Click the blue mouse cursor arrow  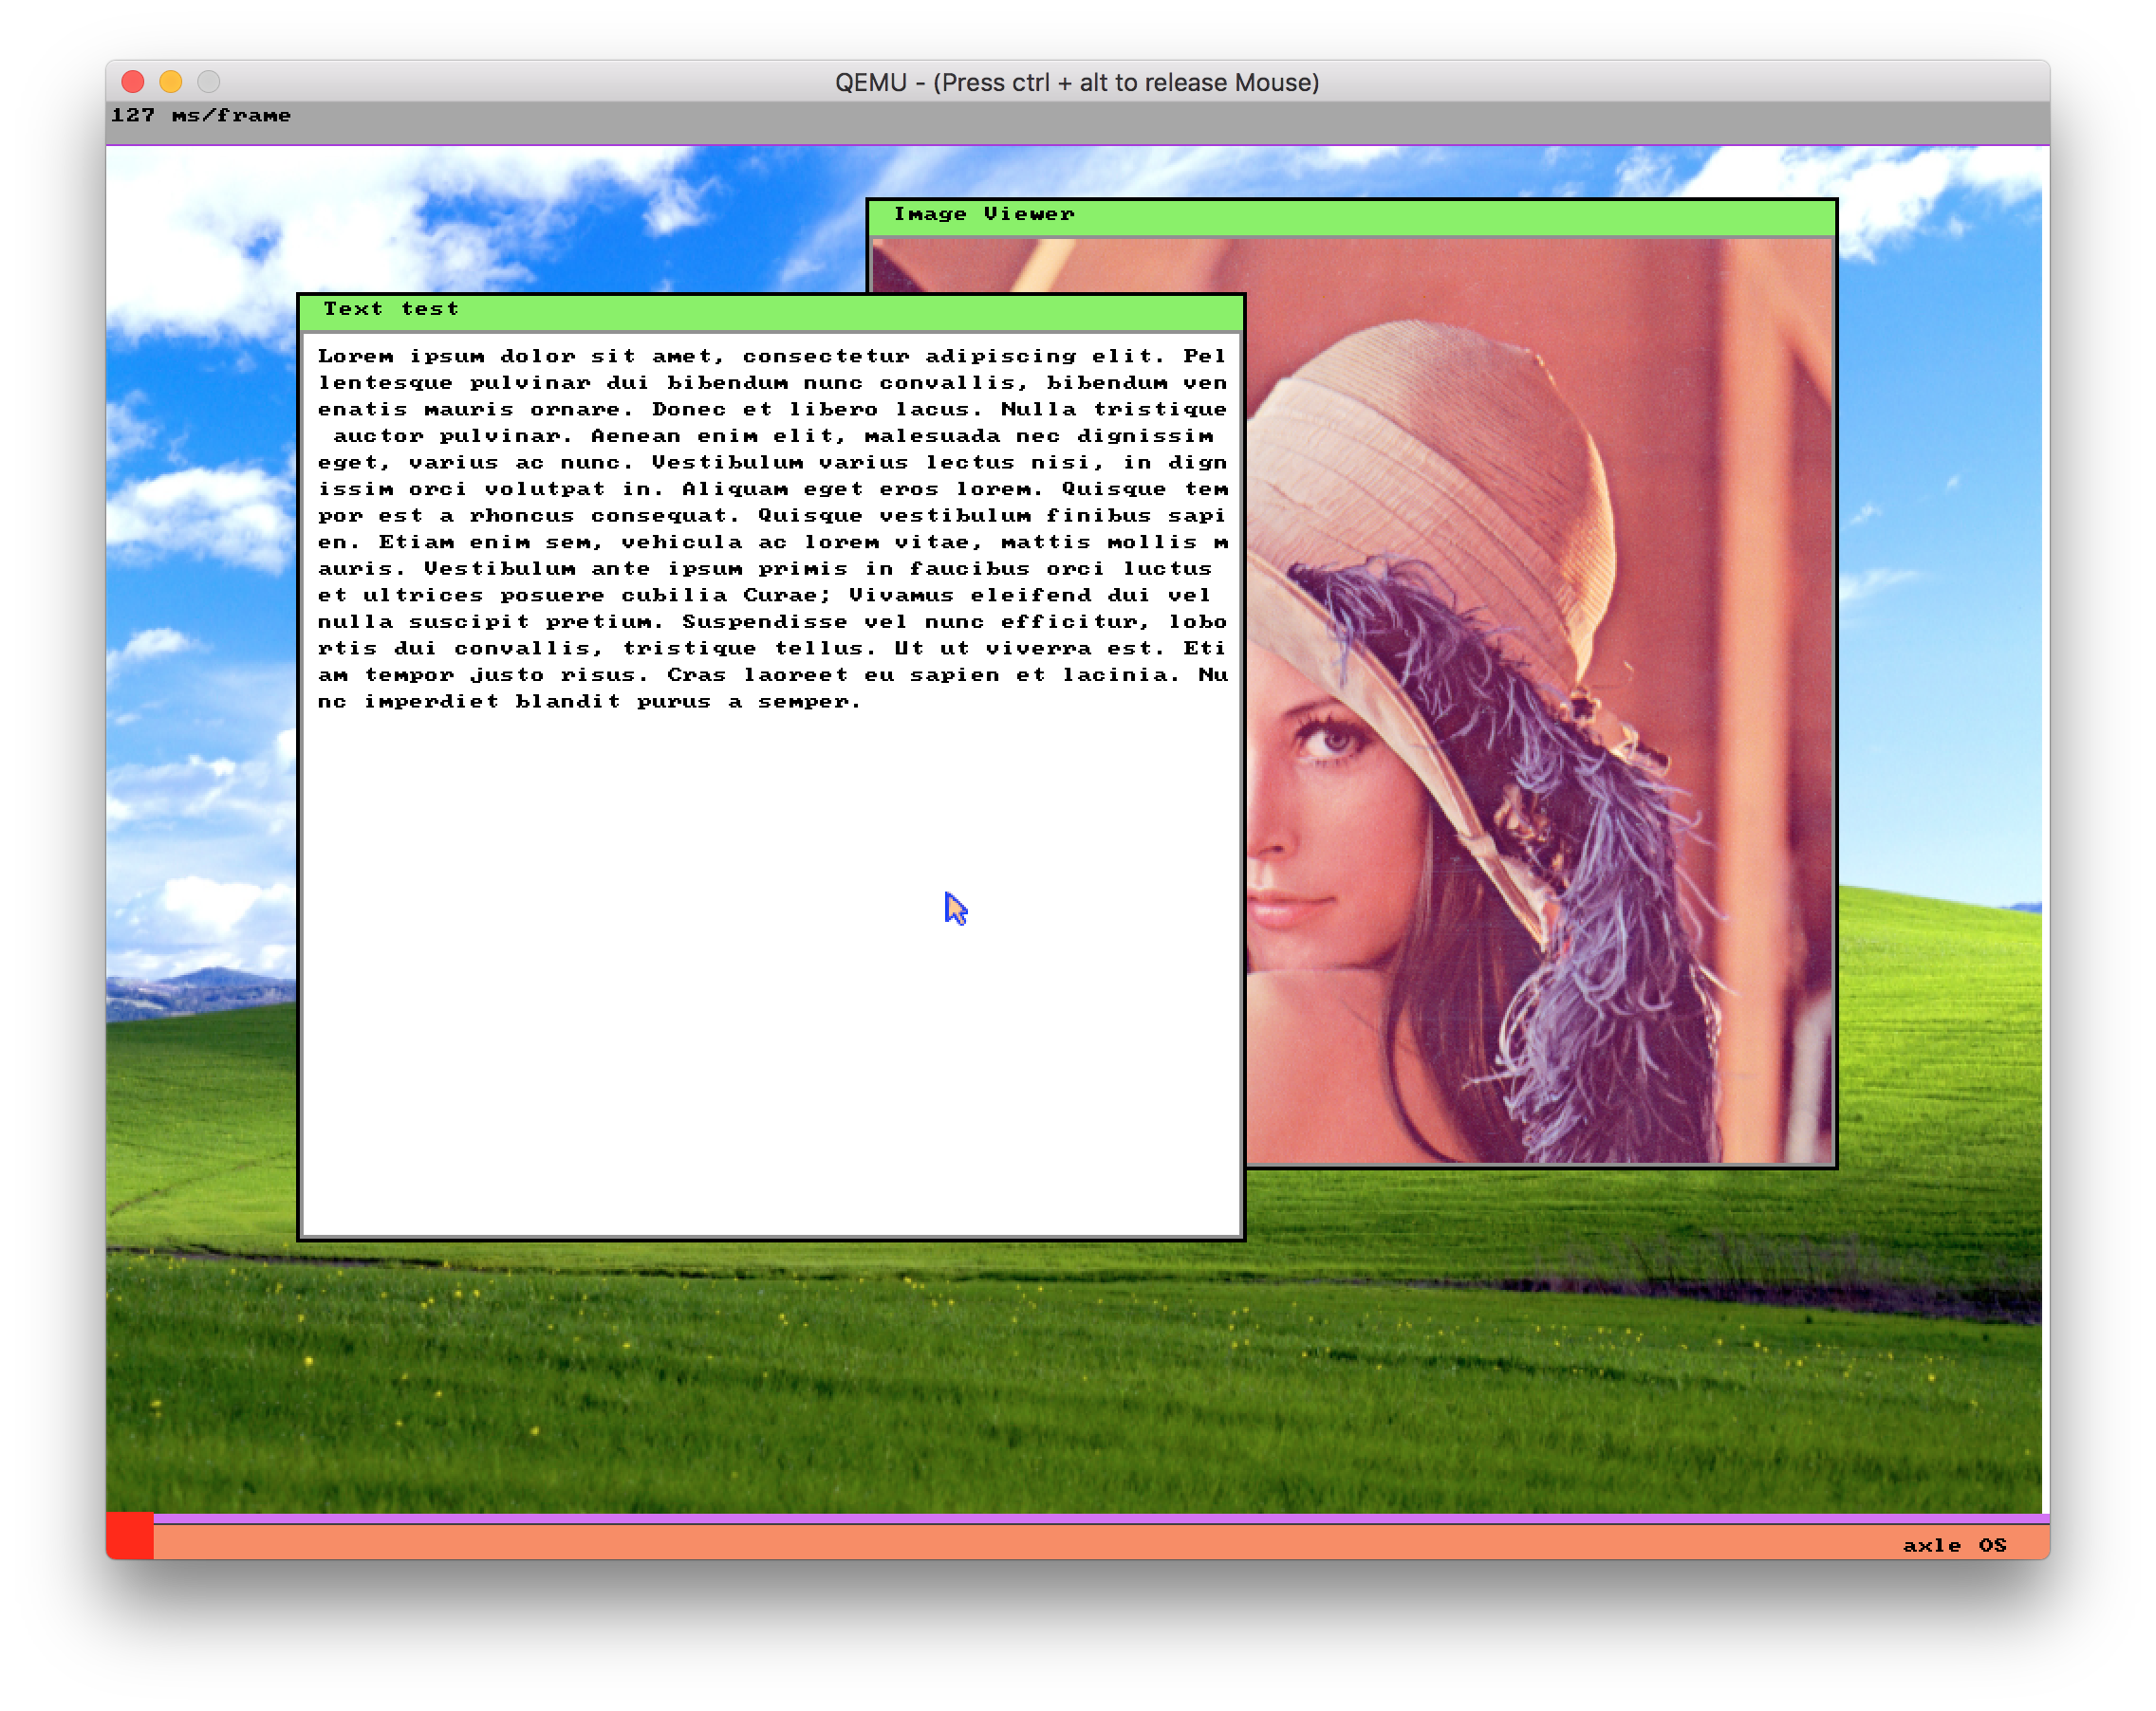click(955, 908)
